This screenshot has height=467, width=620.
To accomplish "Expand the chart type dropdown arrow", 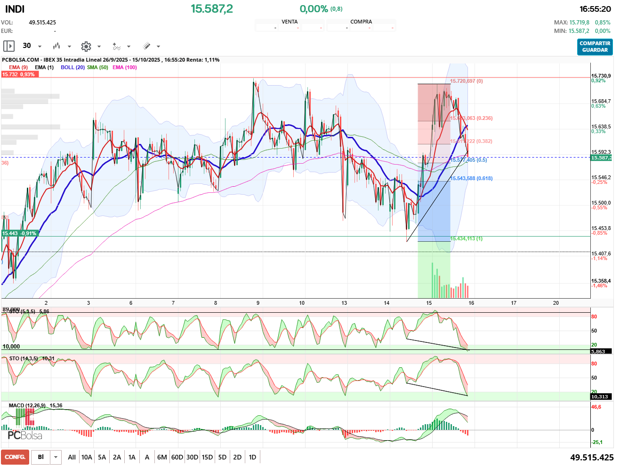I will (69, 47).
